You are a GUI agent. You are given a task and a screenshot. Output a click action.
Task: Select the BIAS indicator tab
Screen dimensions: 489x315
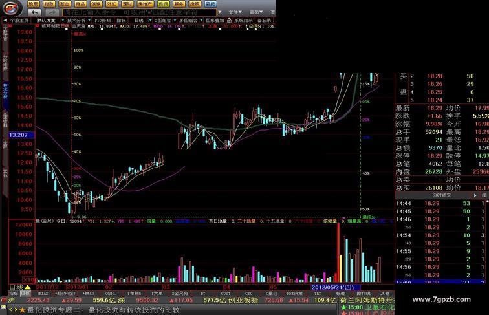coord(43,294)
